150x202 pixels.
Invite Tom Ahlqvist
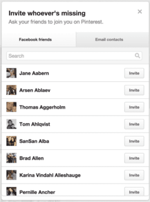(134, 124)
